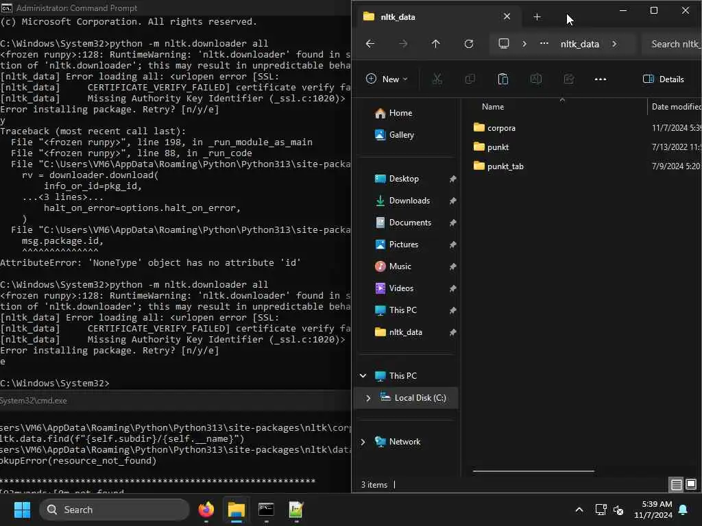Open the See more toolbar options

(601, 79)
